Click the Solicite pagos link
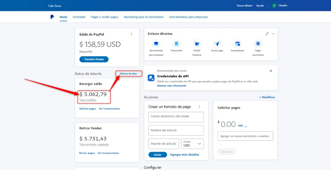 (88, 109)
